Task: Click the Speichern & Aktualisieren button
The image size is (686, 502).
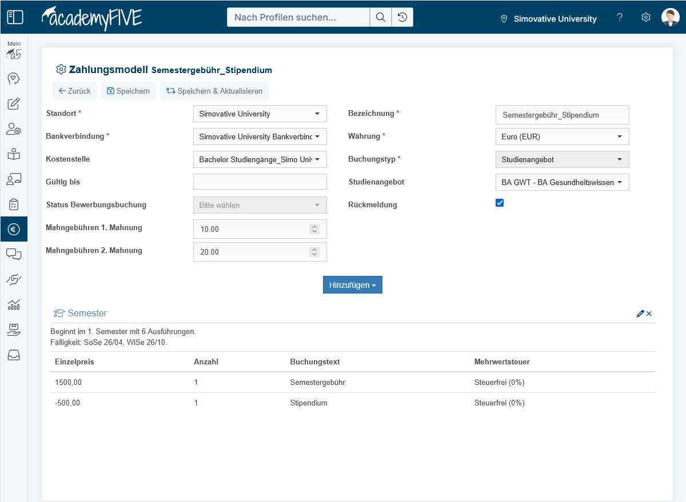Action: click(x=214, y=91)
